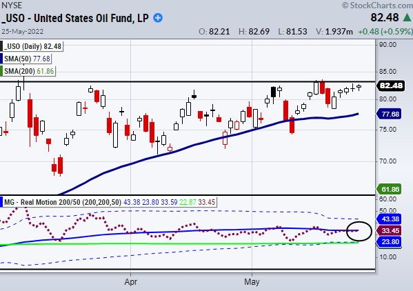Click the large 82.48 last price in header
Viewport: 413px width, 291px height.
pos(385,18)
